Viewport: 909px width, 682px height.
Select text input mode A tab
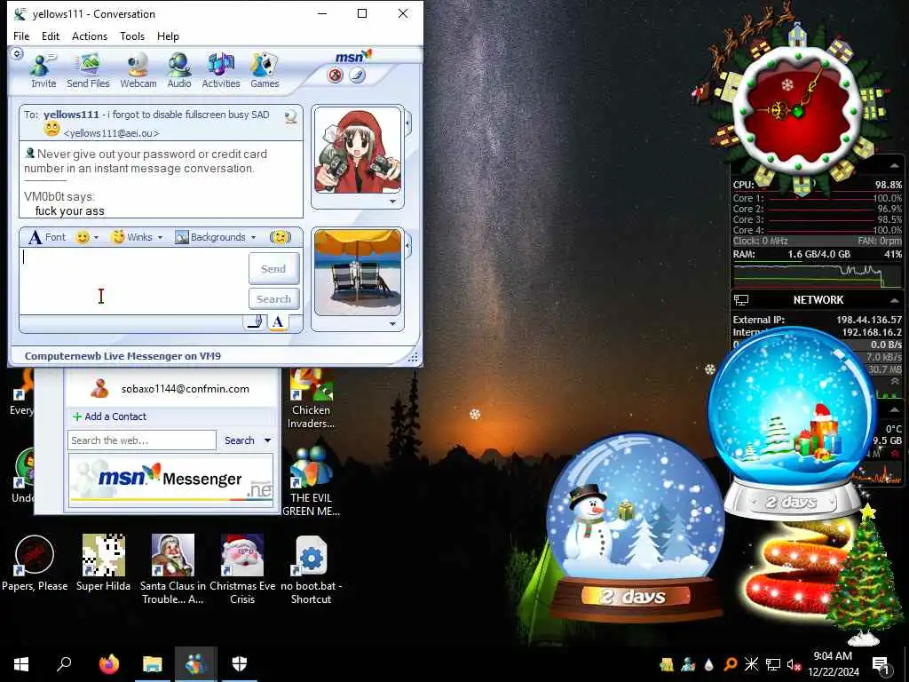(278, 321)
